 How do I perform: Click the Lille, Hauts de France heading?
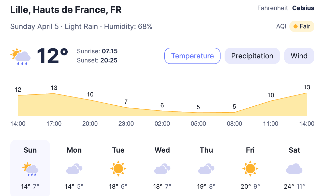(66, 10)
